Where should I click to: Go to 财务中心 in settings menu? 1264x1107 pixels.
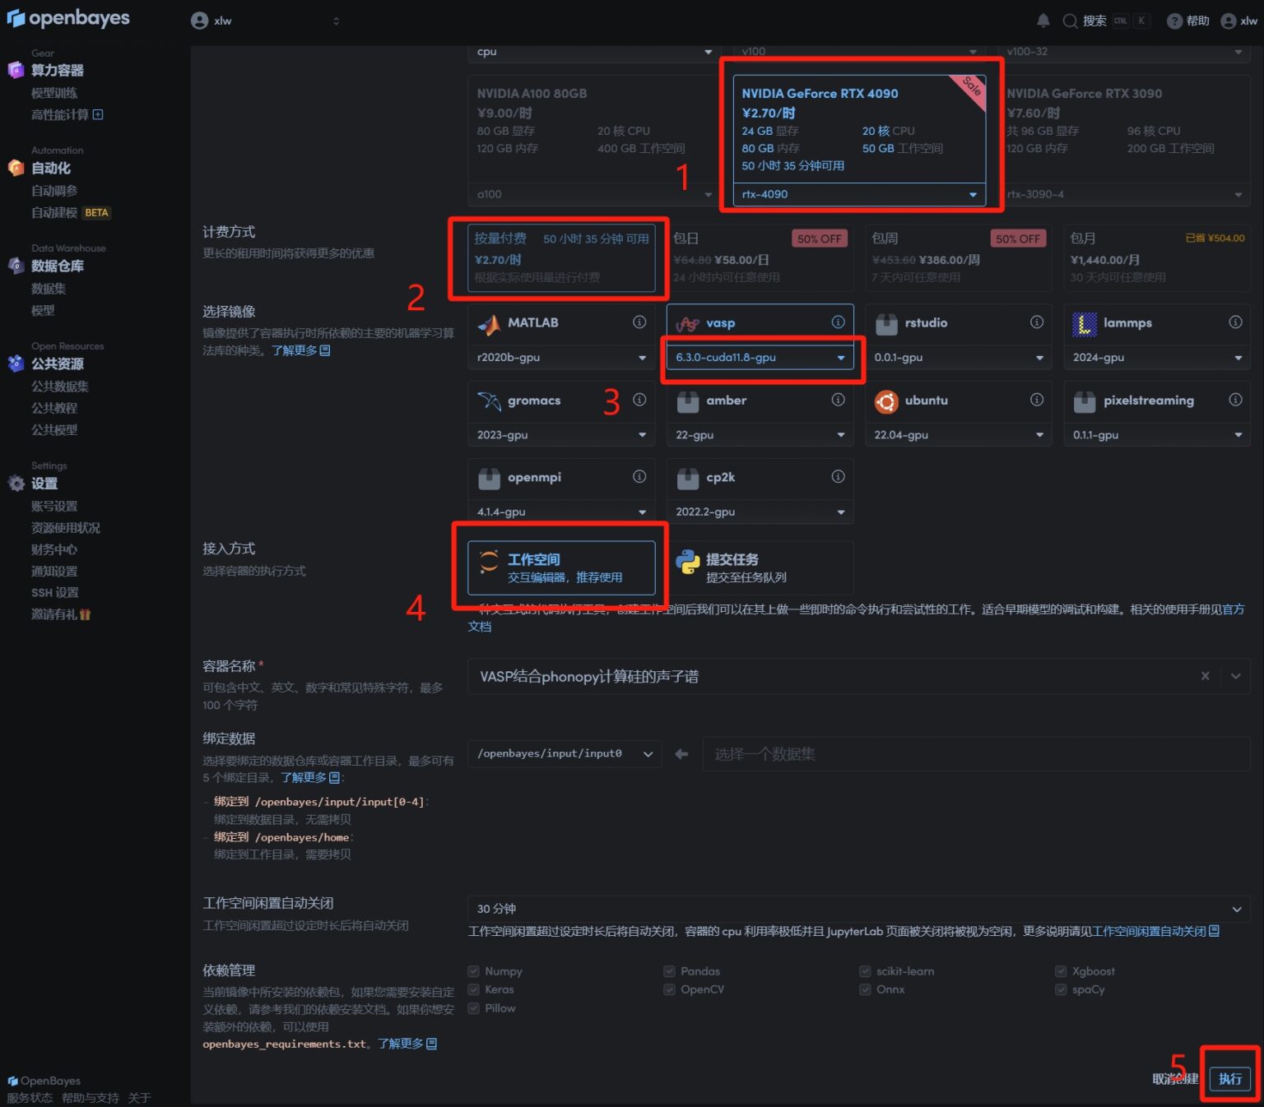[x=54, y=549]
